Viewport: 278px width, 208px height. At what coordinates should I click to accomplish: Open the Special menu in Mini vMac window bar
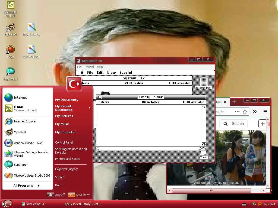click(89, 67)
